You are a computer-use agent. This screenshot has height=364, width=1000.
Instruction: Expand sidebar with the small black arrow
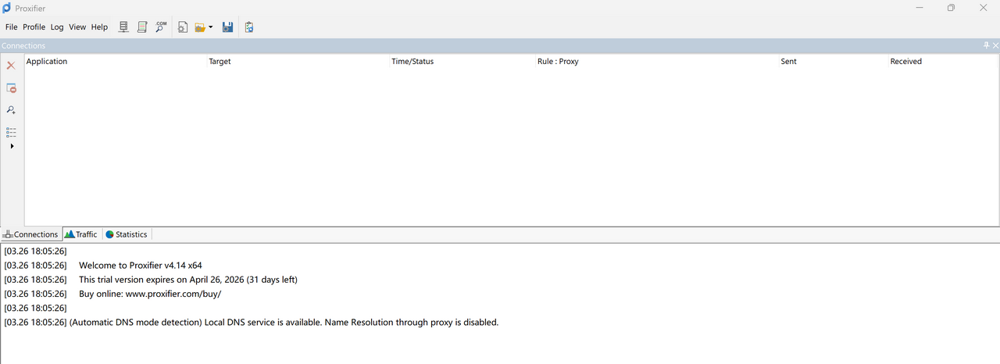pos(12,146)
